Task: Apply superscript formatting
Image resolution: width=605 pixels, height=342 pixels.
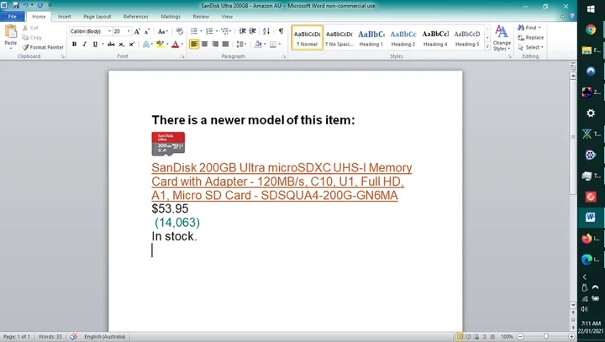Action: [x=132, y=45]
